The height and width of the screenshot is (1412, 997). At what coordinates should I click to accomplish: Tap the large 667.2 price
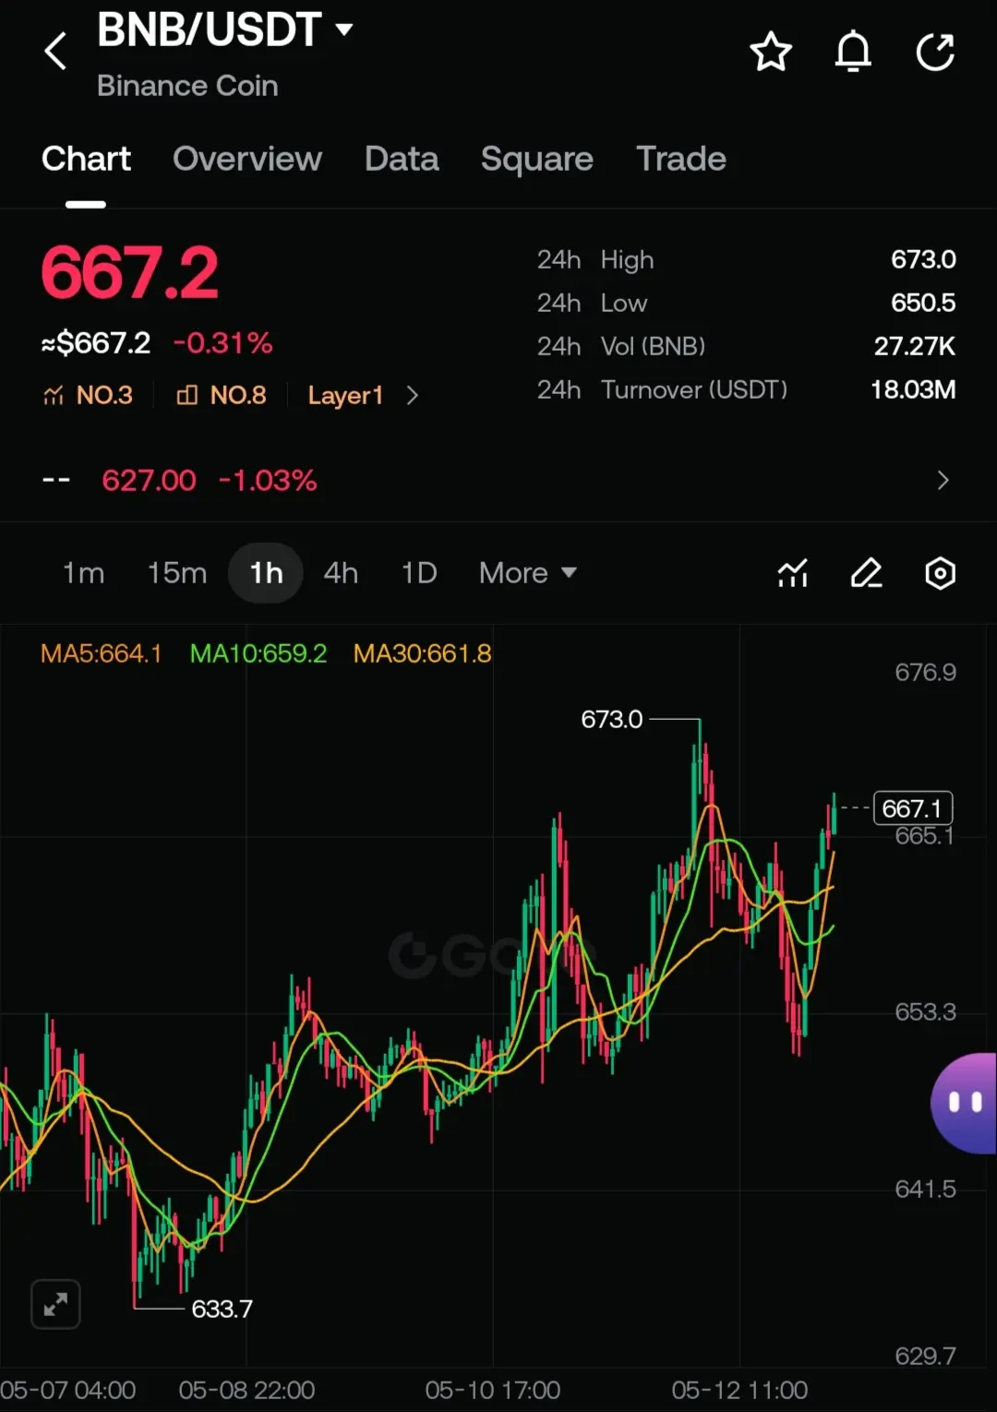pyautogui.click(x=130, y=273)
